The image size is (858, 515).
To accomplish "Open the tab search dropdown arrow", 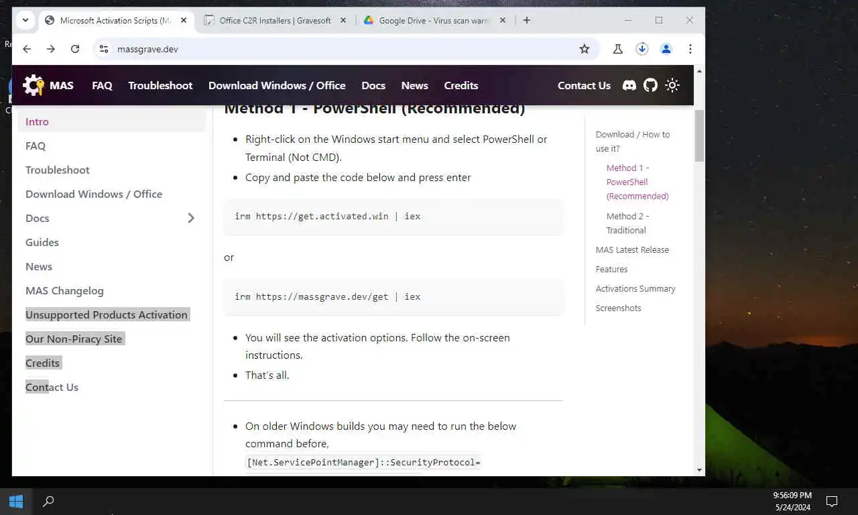I will pyautogui.click(x=25, y=20).
